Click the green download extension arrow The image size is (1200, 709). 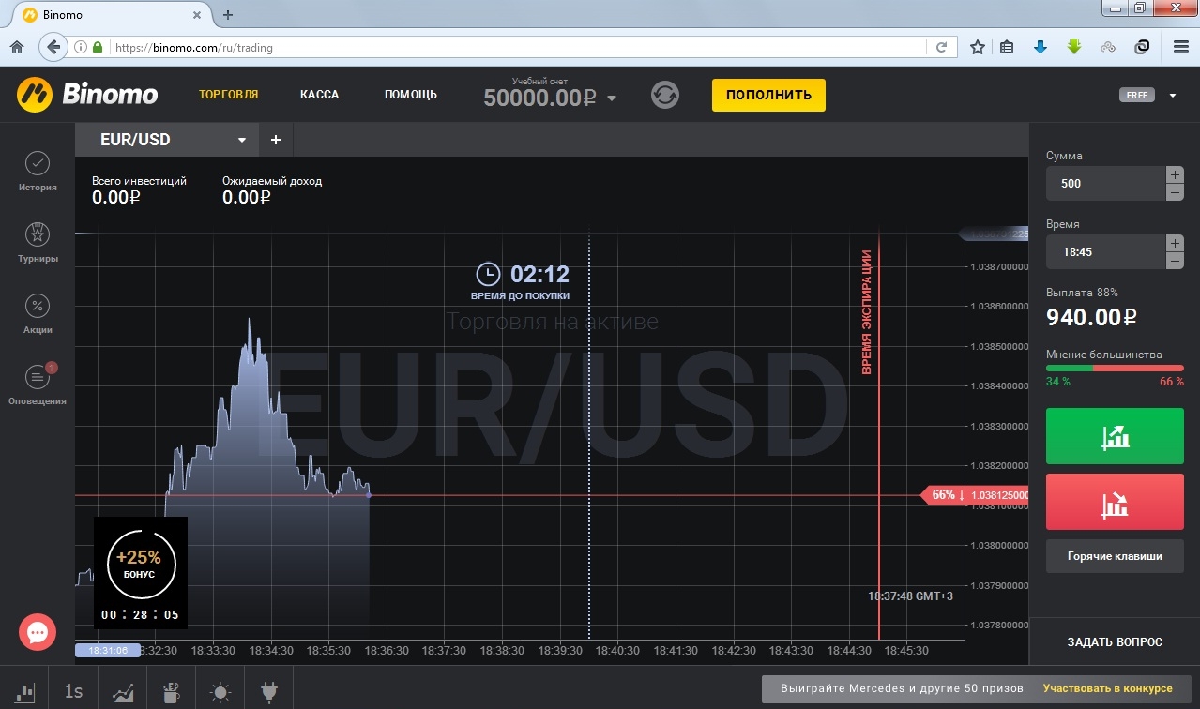click(x=1074, y=47)
